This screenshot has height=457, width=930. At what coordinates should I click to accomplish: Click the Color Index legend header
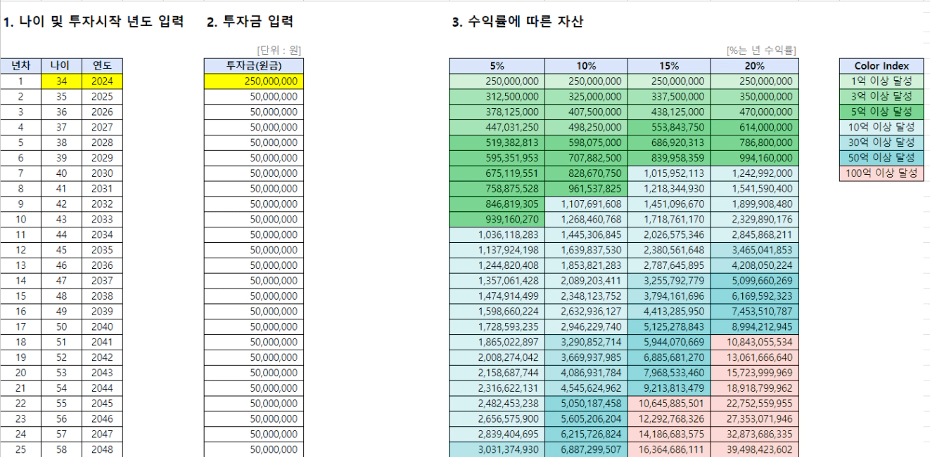pos(881,65)
